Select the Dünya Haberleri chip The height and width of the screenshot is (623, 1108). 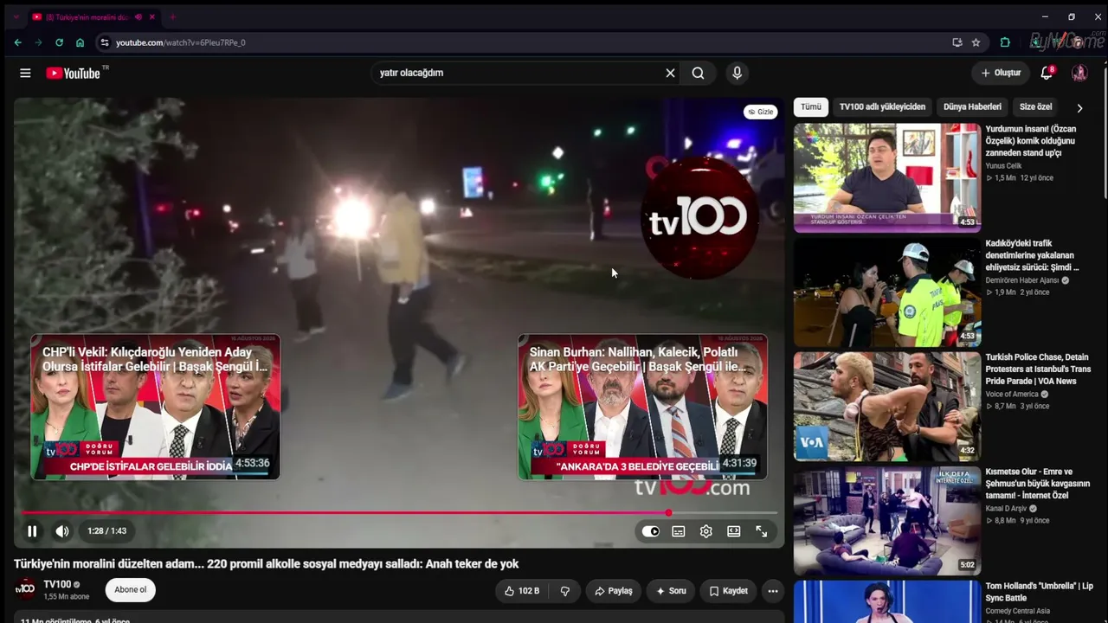point(972,107)
